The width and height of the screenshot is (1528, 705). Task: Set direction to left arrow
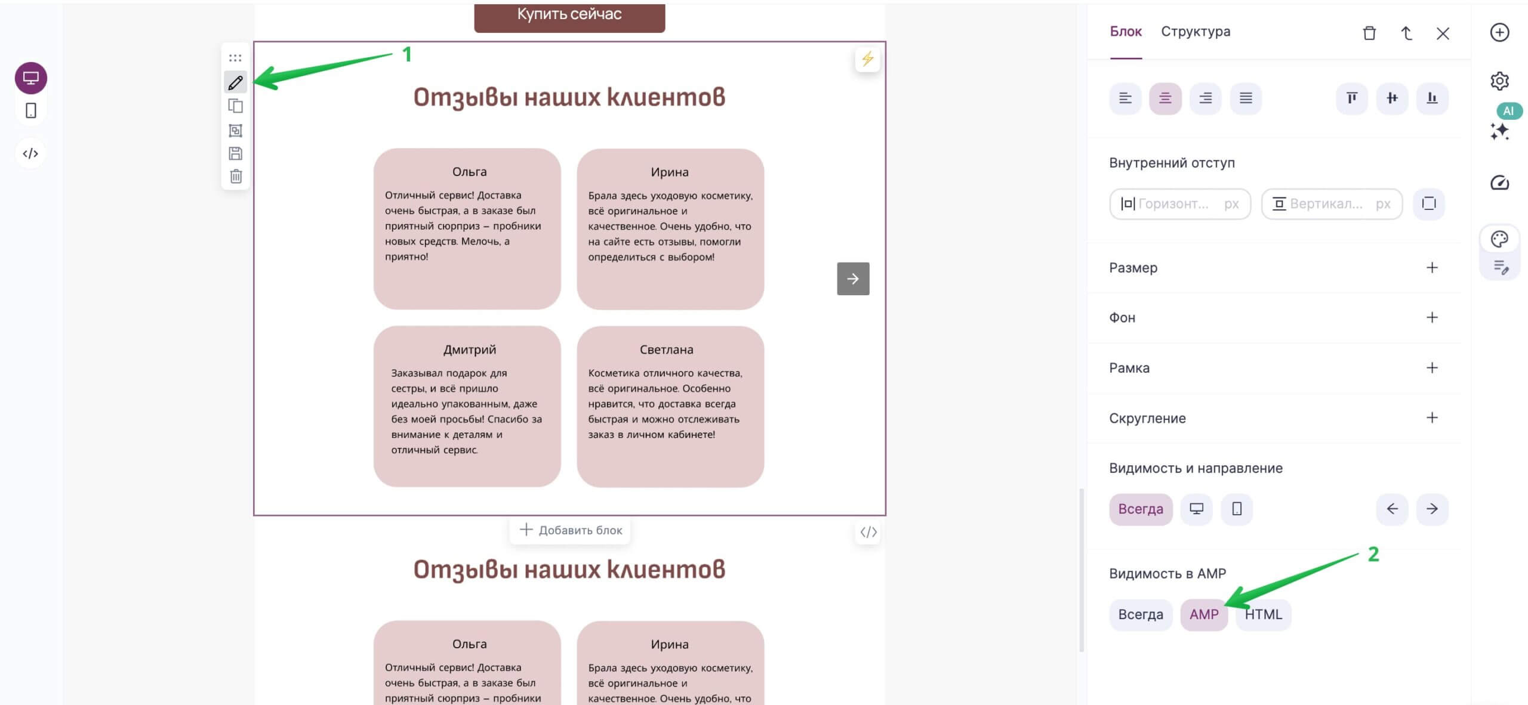1392,509
